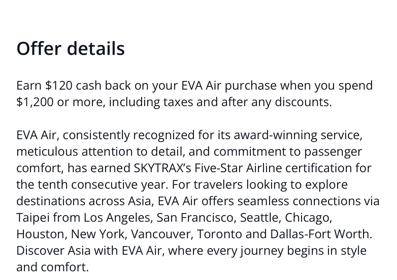This screenshot has width=397, height=280.
Task: Click the word "Chicago"
Action: click(x=308, y=218)
